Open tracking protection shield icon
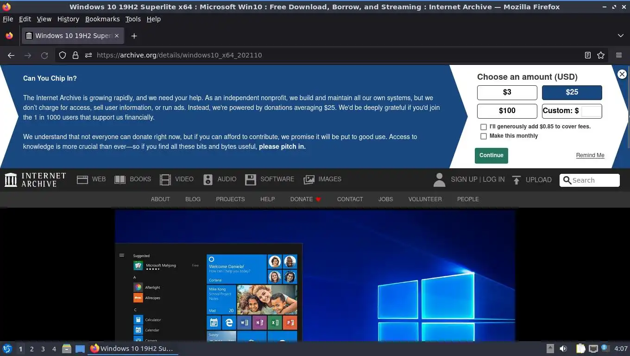The width and height of the screenshot is (630, 356). coord(63,55)
